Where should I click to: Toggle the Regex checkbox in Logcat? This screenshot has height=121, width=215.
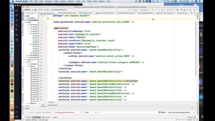pos(160,112)
